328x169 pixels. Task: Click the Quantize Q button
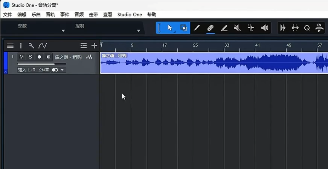307,28
